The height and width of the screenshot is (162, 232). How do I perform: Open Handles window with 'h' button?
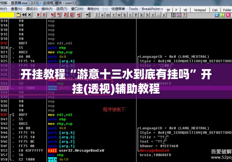point(125,15)
